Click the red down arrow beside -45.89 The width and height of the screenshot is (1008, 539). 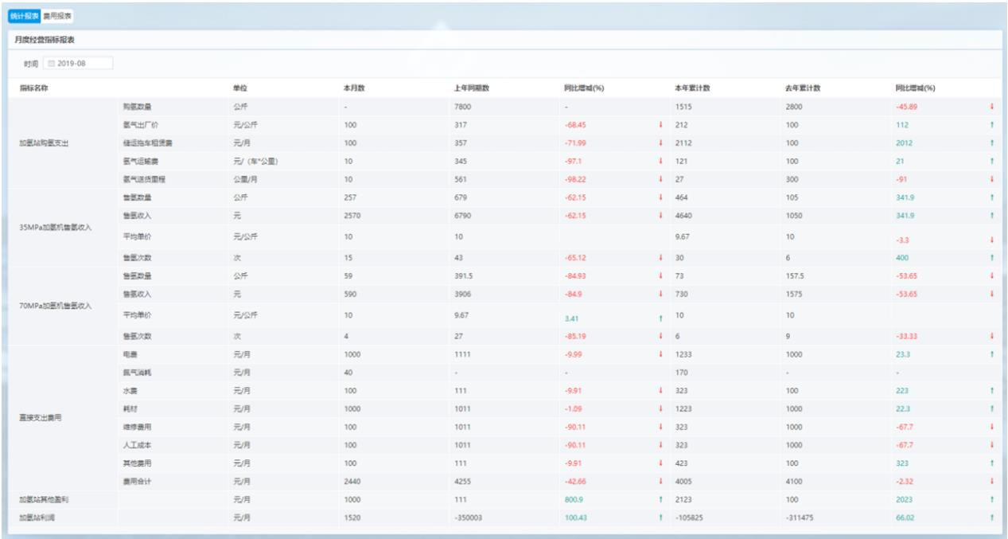[991, 107]
